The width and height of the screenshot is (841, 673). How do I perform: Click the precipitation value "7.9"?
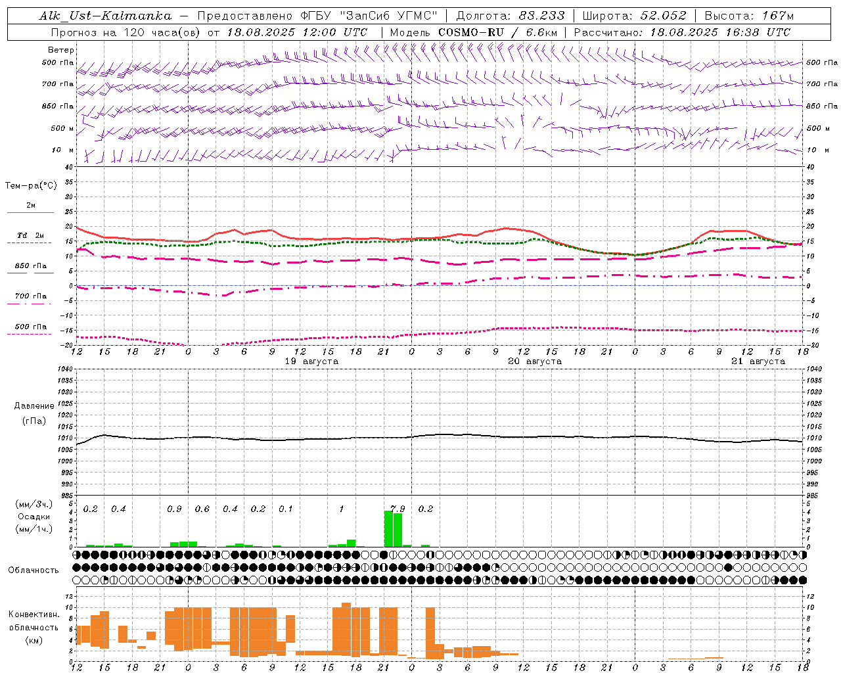coord(398,509)
